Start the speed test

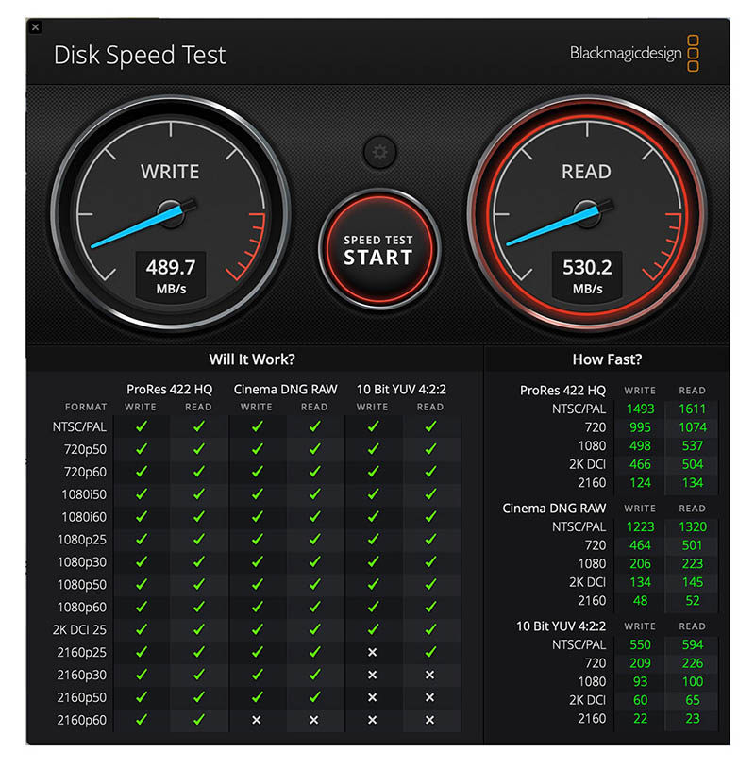click(378, 249)
